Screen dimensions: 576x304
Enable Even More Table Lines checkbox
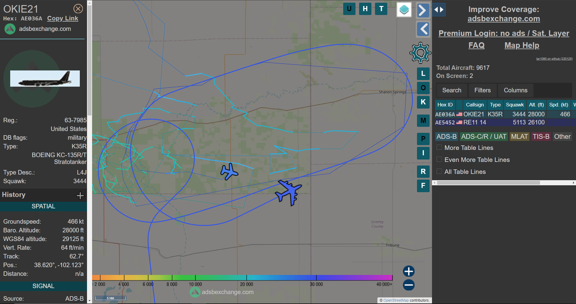coord(439,159)
